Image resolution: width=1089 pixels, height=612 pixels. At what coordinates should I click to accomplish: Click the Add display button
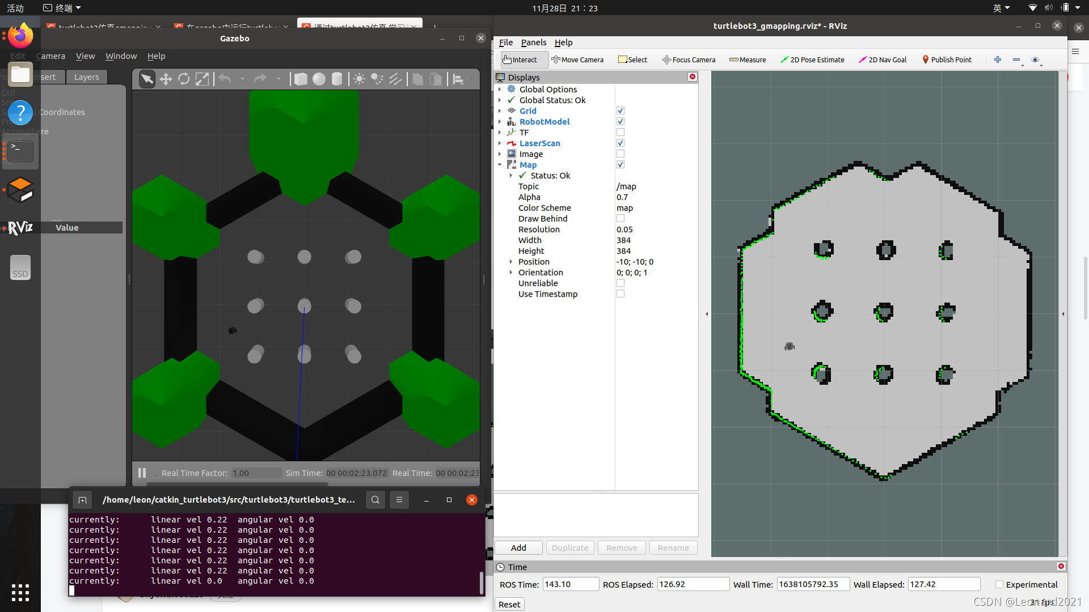point(518,548)
